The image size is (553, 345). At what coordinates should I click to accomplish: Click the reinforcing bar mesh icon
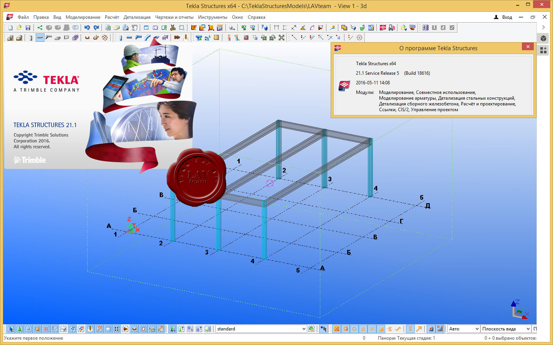[105, 38]
